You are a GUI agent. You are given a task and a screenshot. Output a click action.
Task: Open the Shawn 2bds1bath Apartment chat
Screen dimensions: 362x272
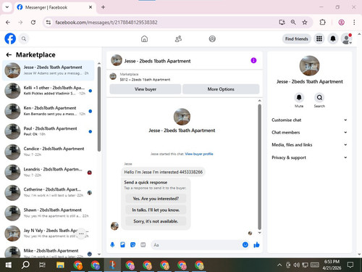pos(48,213)
